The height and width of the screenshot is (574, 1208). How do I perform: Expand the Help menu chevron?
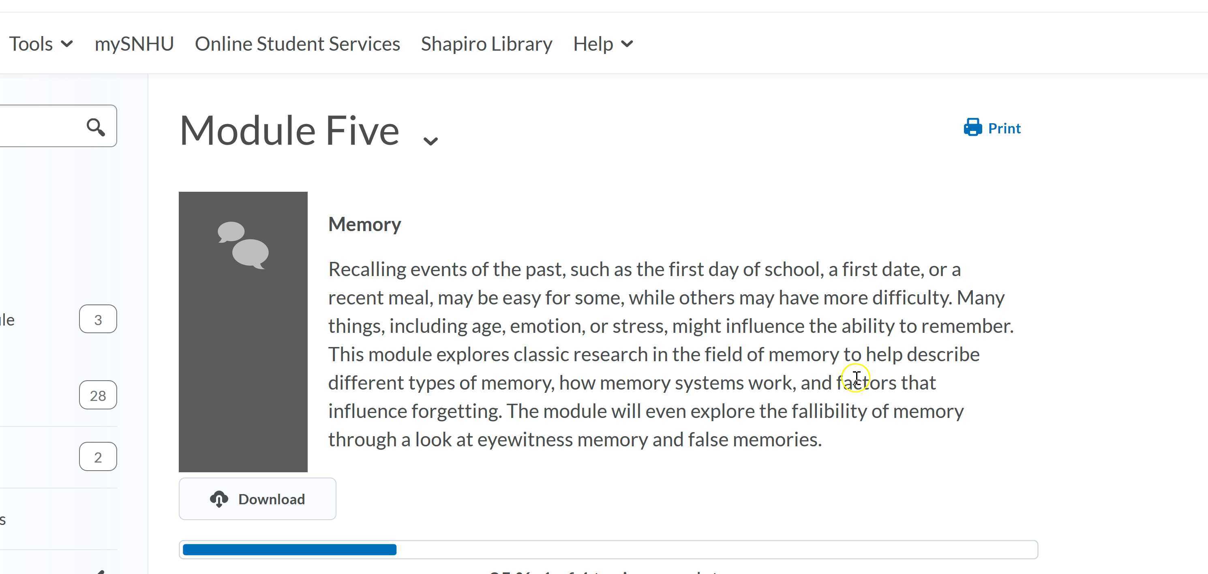[627, 44]
